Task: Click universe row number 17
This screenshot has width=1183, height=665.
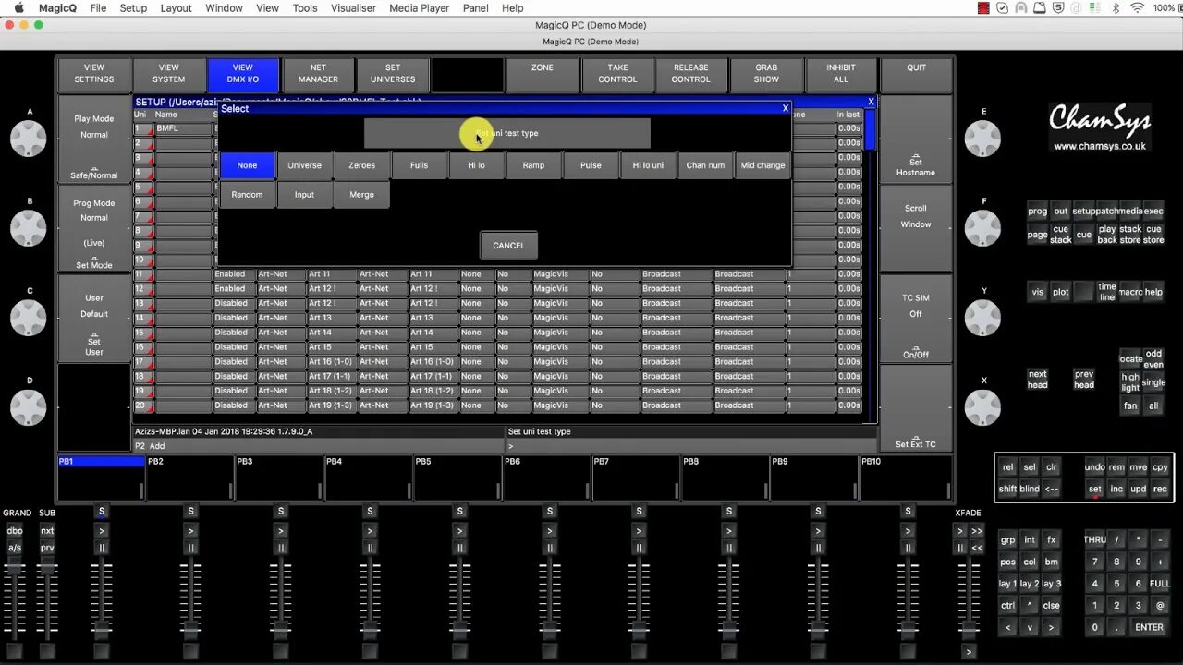Action: 143,362
